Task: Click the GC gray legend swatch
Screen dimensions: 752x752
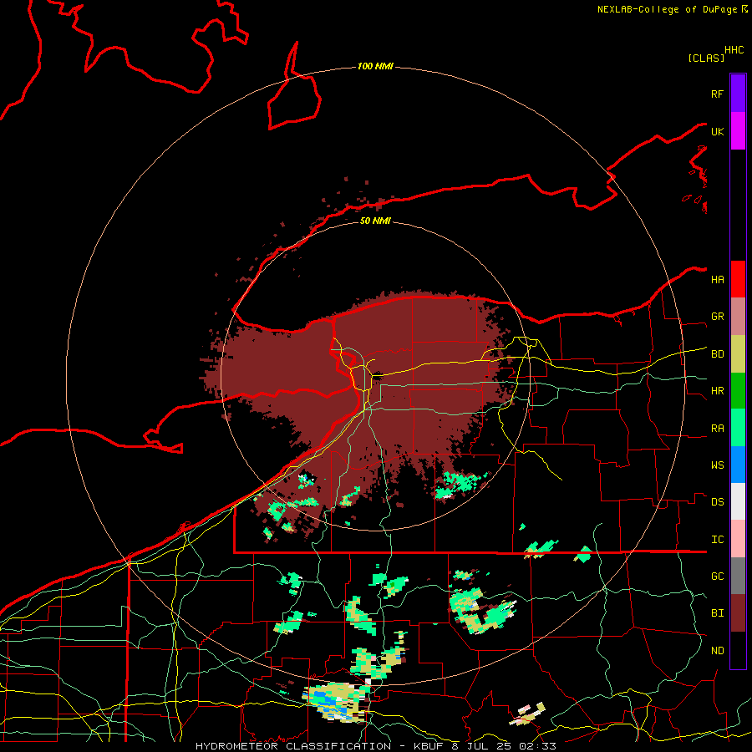Action: point(738,576)
